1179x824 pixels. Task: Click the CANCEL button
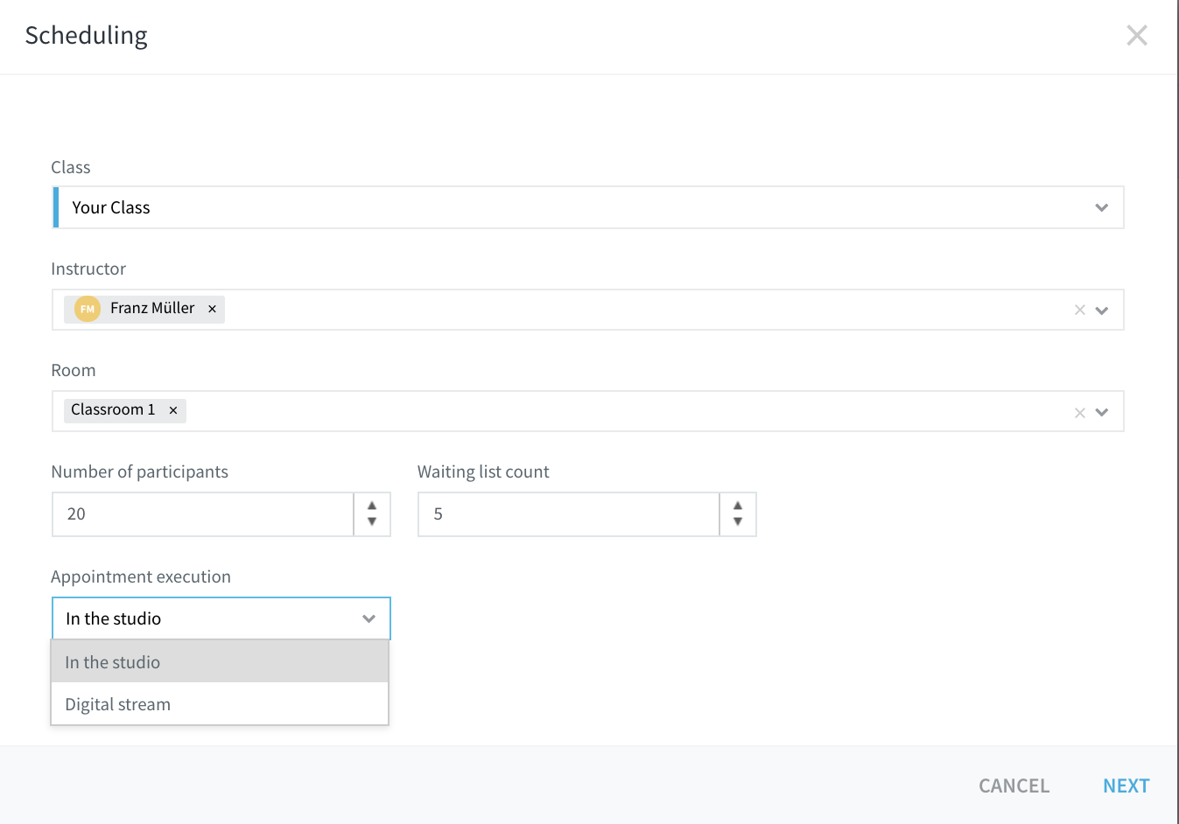pyautogui.click(x=1014, y=786)
